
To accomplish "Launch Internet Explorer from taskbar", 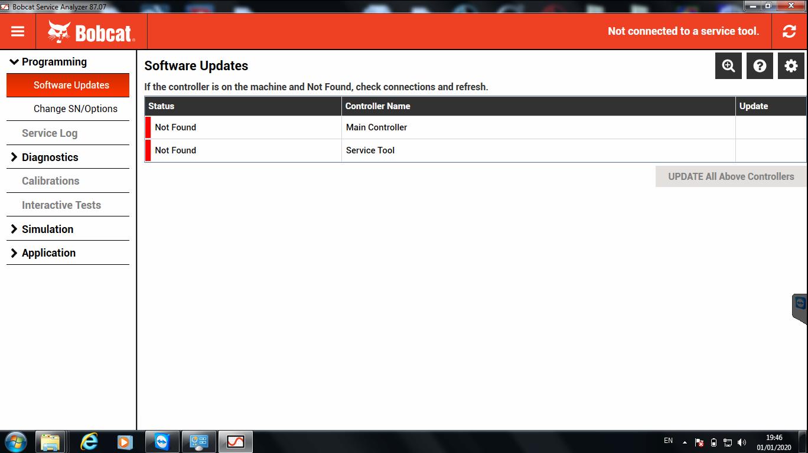I will pyautogui.click(x=89, y=442).
